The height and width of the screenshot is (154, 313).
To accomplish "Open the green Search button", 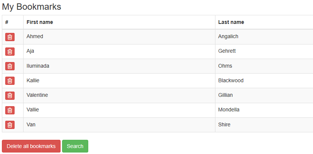I will pyautogui.click(x=75, y=146).
